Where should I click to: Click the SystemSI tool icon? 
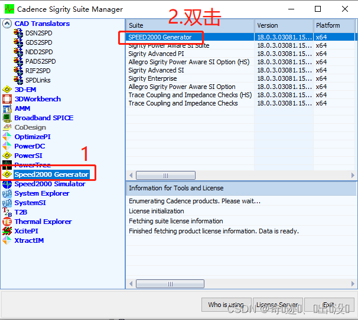pos(7,203)
